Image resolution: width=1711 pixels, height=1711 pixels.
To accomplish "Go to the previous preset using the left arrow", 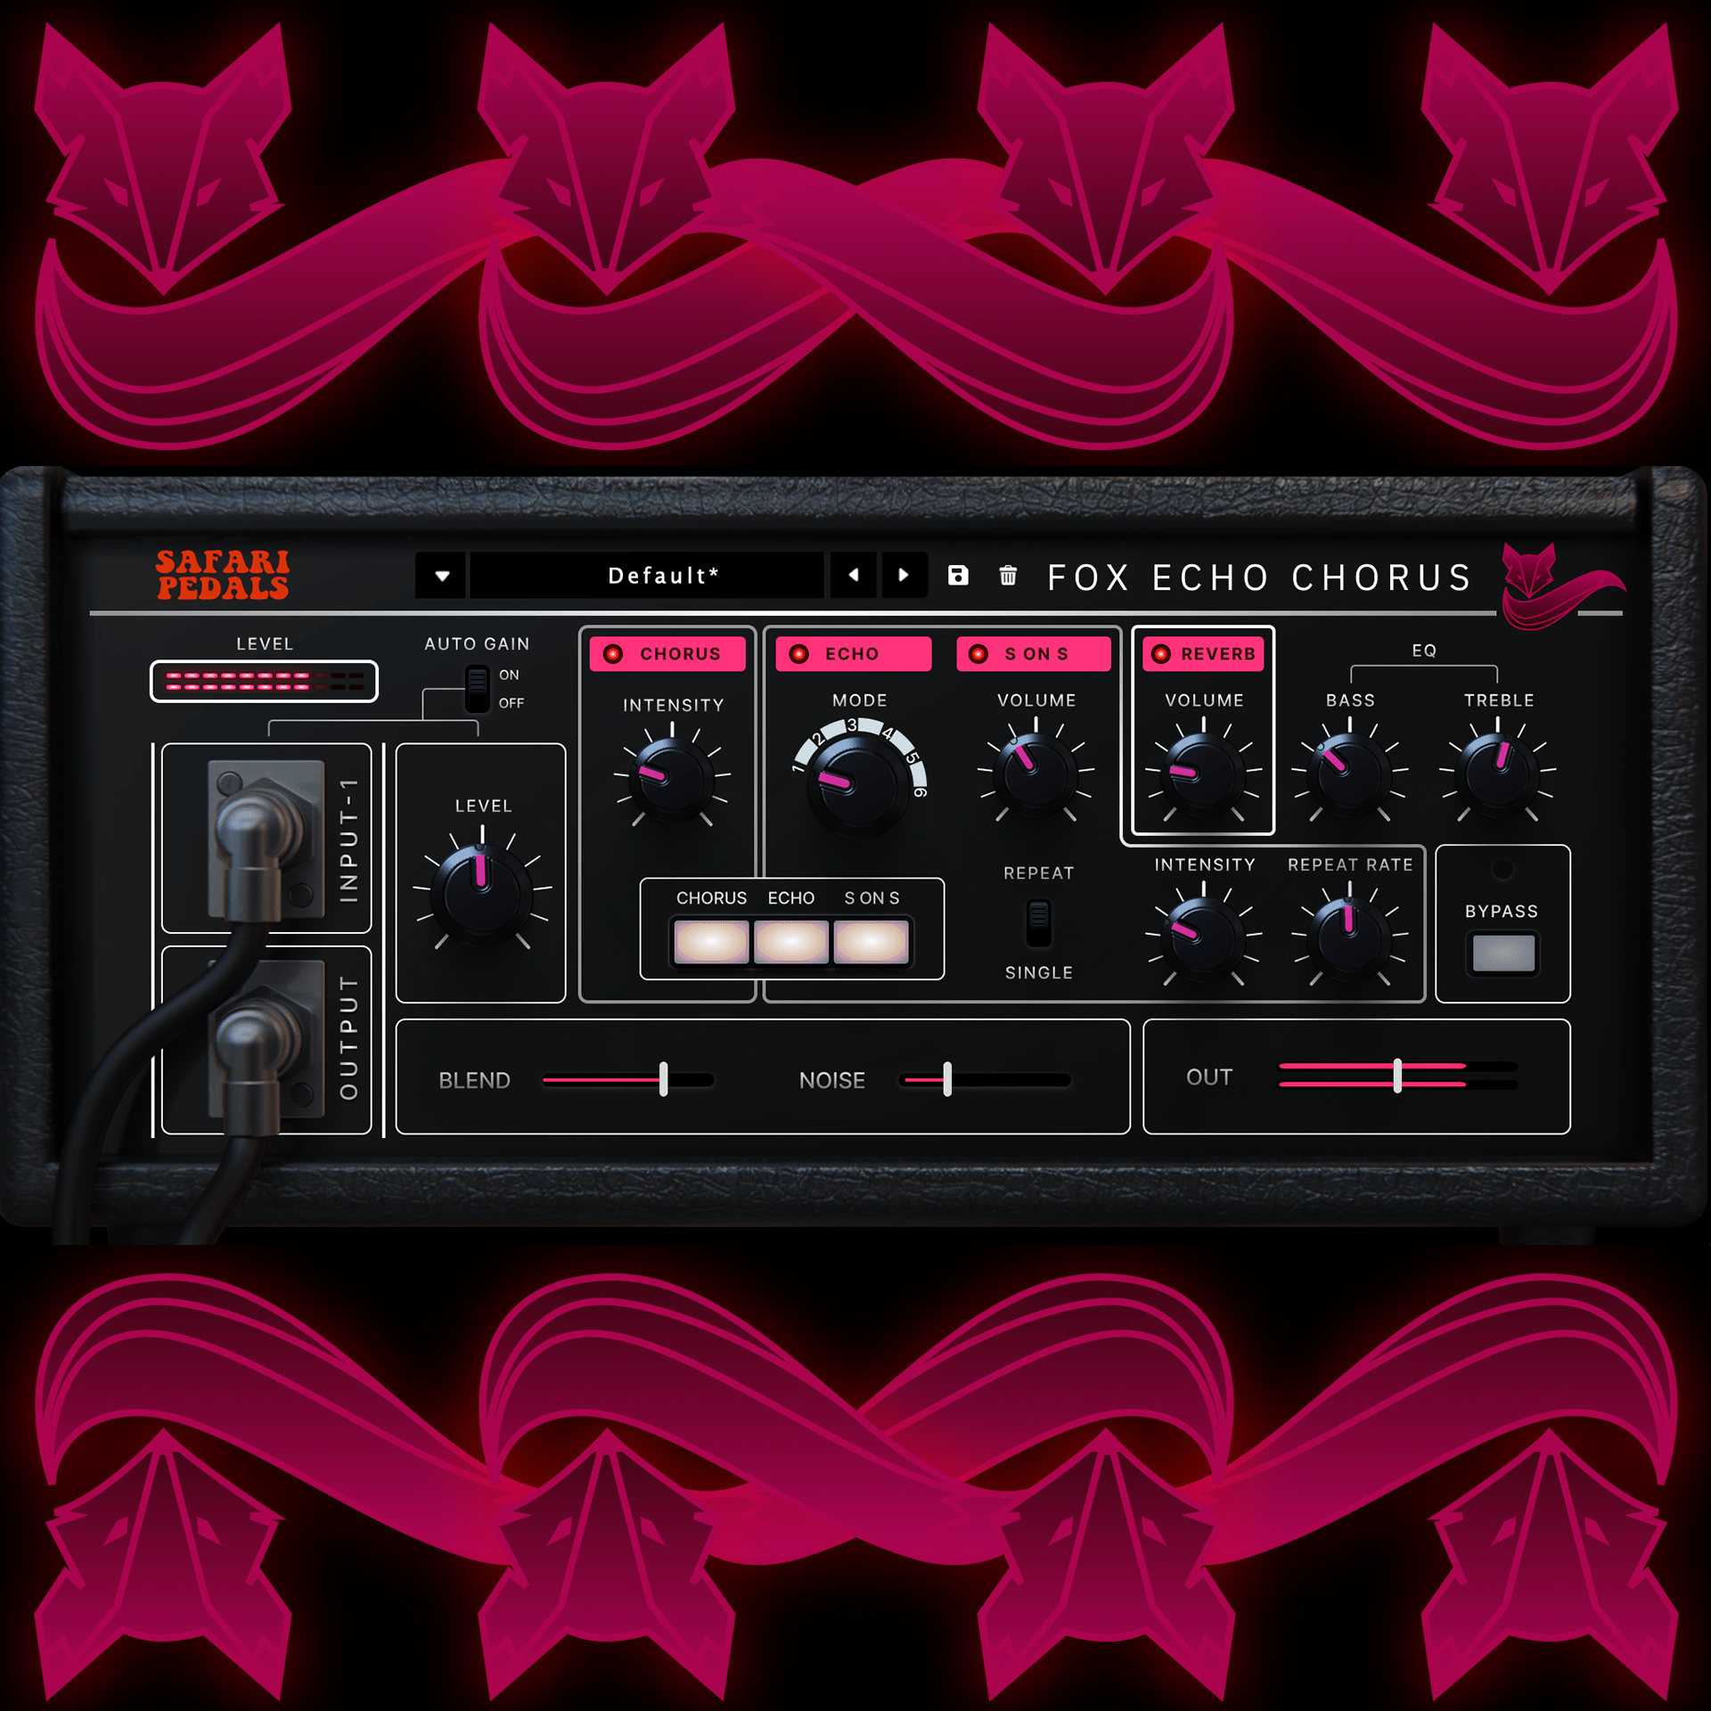I will (853, 577).
